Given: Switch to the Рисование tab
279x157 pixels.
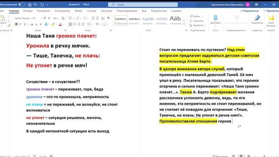Looking at the screenshot, I should 44,11.
